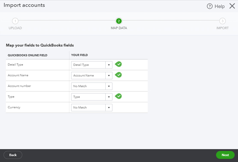Screen dimensions: 238x162
Task: Click the 'Account Name' QuickBooks field label
Action: tap(18, 75)
